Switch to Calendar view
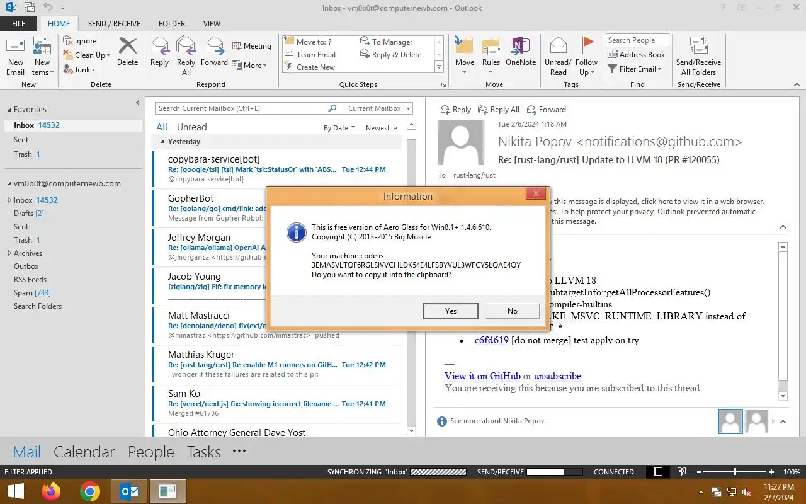The width and height of the screenshot is (806, 504). coord(84,452)
